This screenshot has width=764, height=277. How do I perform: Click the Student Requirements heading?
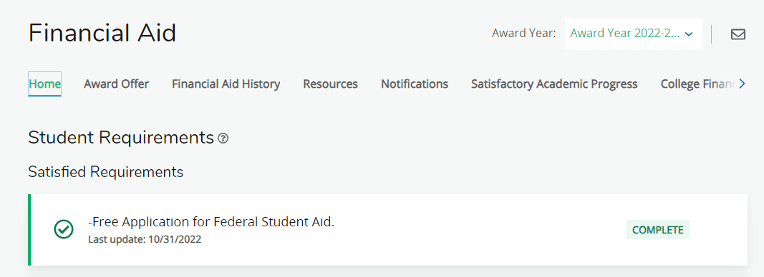121,138
